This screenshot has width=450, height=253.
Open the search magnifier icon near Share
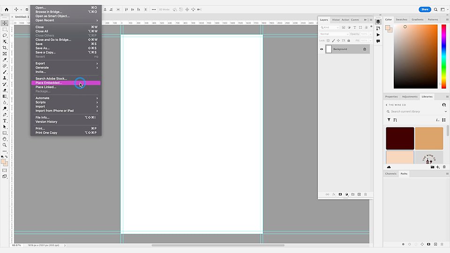[435, 9]
